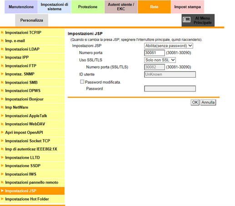
Task: Click the Annulla button
Action: 208,102
